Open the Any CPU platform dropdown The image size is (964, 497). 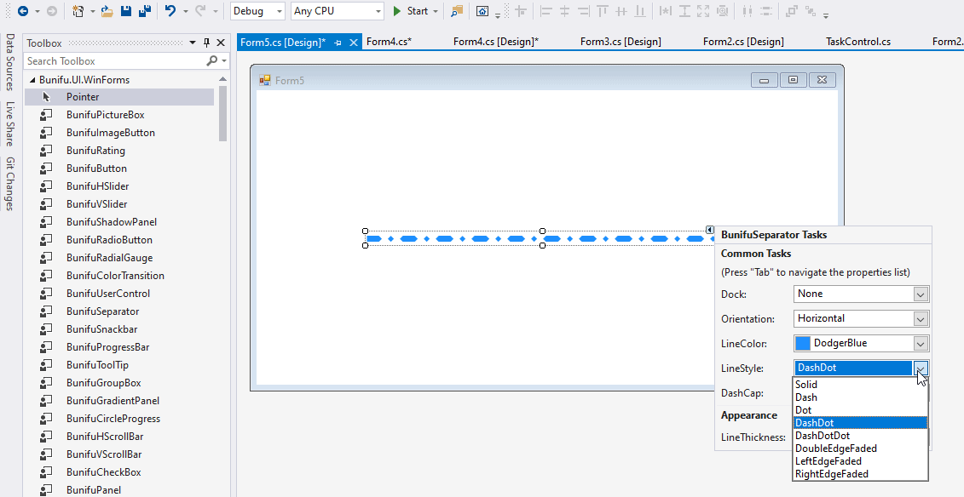coord(378,11)
